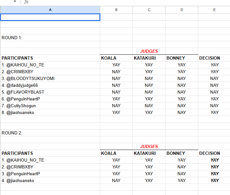Select Round 1 PARTICIPANTS header cell
Image resolution: width=230 pixels, height=195 pixels.
(50, 58)
